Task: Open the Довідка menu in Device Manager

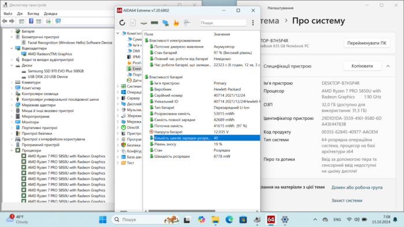Action: point(51,14)
